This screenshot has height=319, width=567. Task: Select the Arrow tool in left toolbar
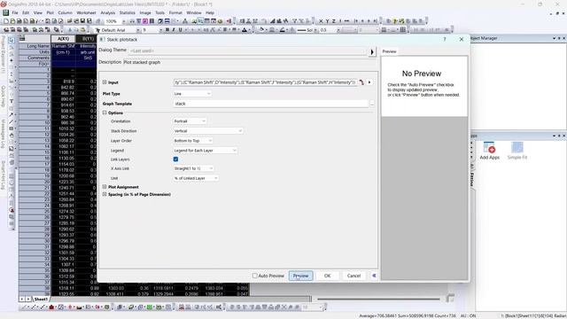pos(12,114)
